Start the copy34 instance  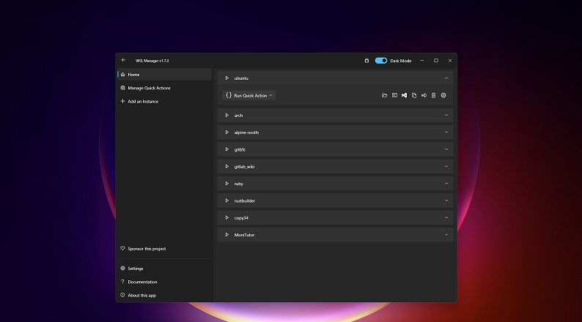click(226, 217)
